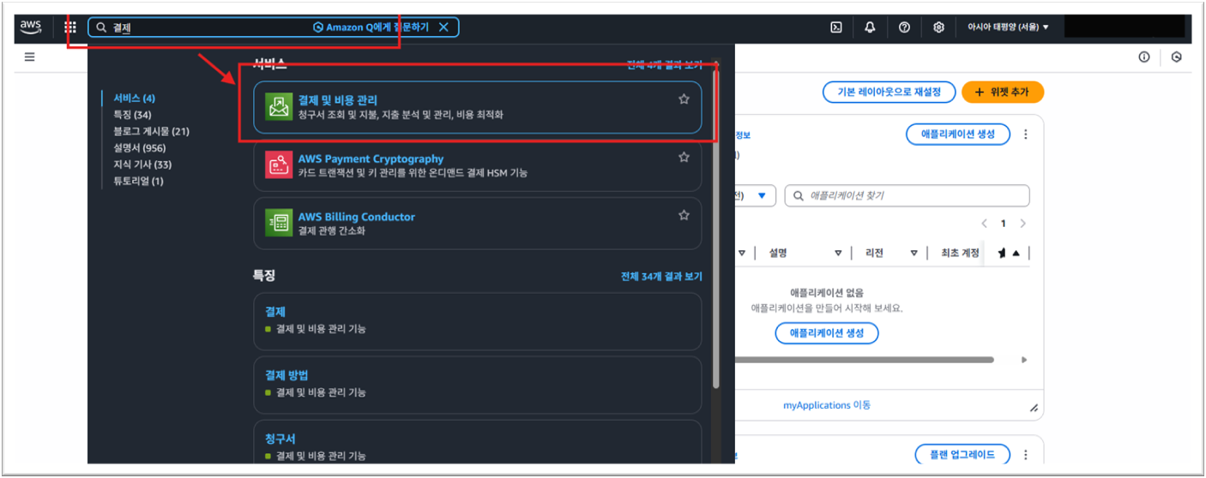Favorite 결제 및 비용 관리 with star
Image resolution: width=1206 pixels, height=478 pixels.
pyautogui.click(x=684, y=99)
